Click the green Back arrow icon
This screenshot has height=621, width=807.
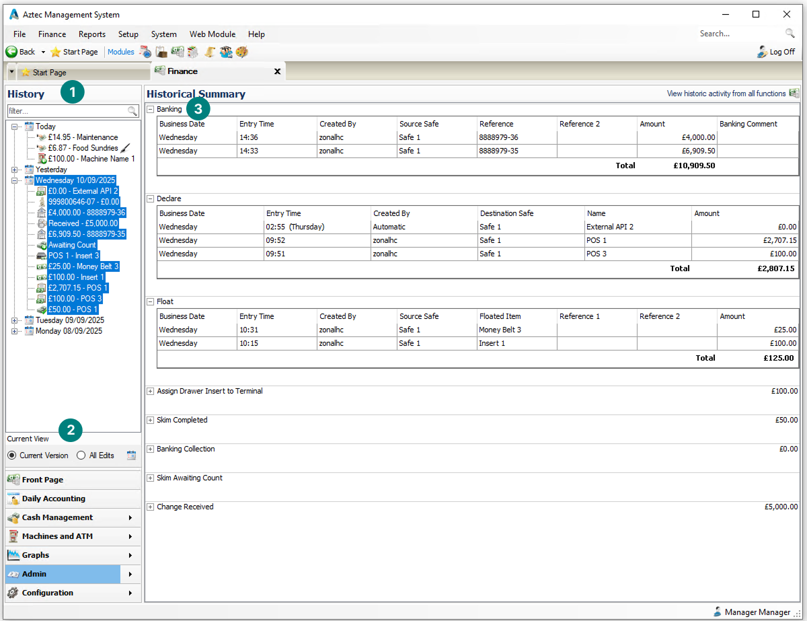[x=11, y=52]
